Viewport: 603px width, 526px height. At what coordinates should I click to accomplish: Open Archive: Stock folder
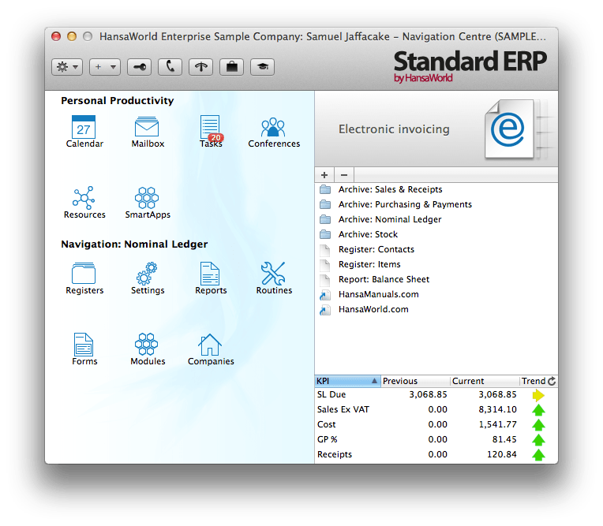tap(436, 234)
